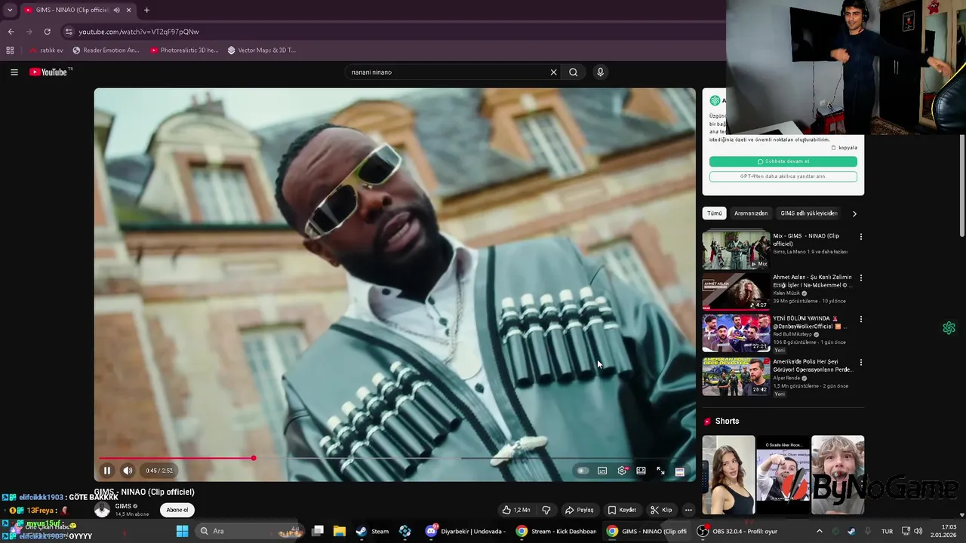Open the player settings gear
966x543 pixels.
pyautogui.click(x=622, y=471)
